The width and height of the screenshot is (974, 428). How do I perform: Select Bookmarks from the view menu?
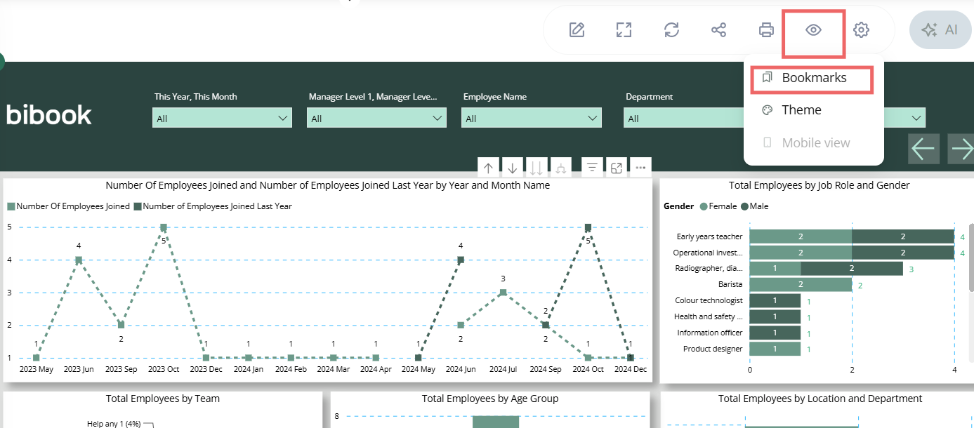pos(812,78)
